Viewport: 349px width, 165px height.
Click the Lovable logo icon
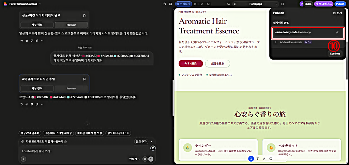pyautogui.click(x=5, y=4)
